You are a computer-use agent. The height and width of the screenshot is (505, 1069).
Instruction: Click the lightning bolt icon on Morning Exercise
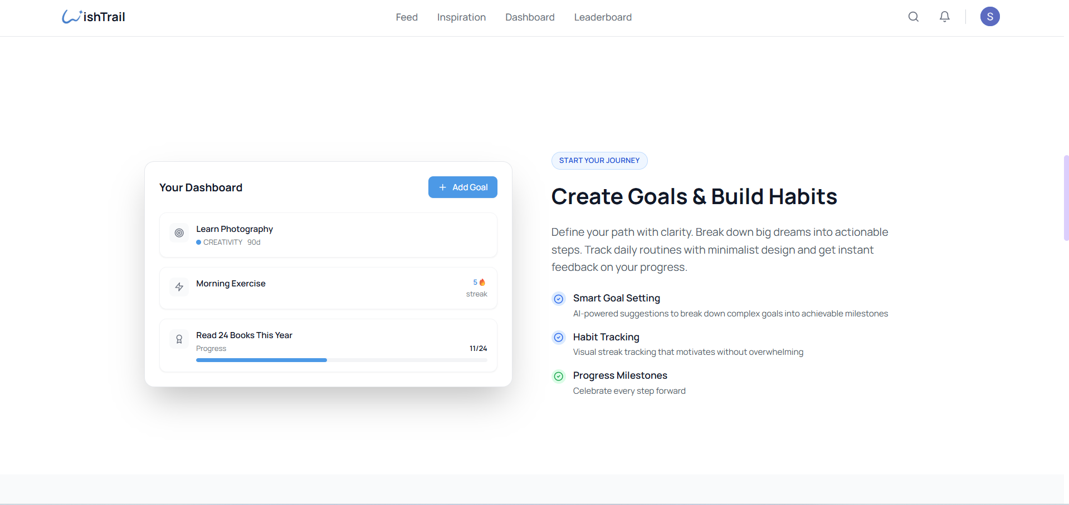coord(179,287)
